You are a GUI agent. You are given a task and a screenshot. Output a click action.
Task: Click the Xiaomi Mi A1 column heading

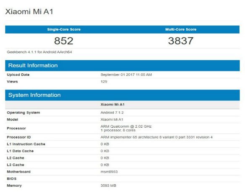click(x=112, y=104)
